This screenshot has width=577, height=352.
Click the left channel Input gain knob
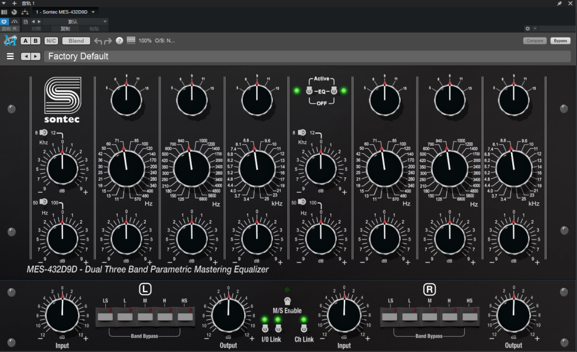(x=62, y=315)
